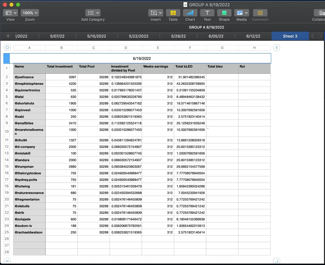Select the 31.901482386345 bLEO cell
The width and height of the screenshot is (325, 265).
tap(190, 77)
